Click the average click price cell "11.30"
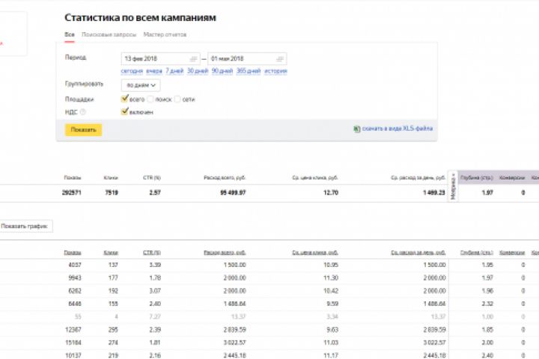 pyautogui.click(x=331, y=277)
